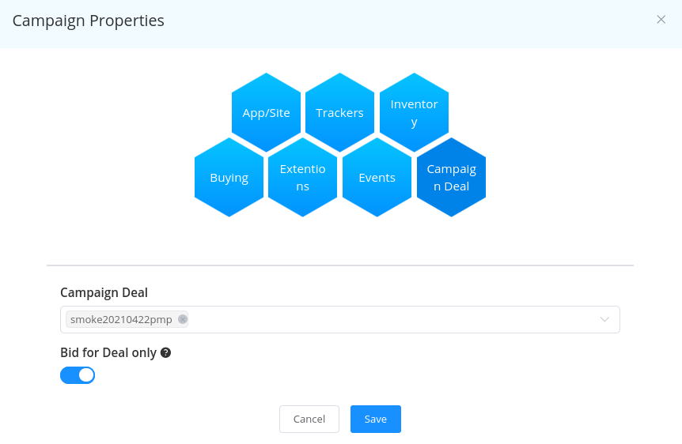The width and height of the screenshot is (682, 444).
Task: Choose the Buying hexagon tile
Action: (x=229, y=177)
